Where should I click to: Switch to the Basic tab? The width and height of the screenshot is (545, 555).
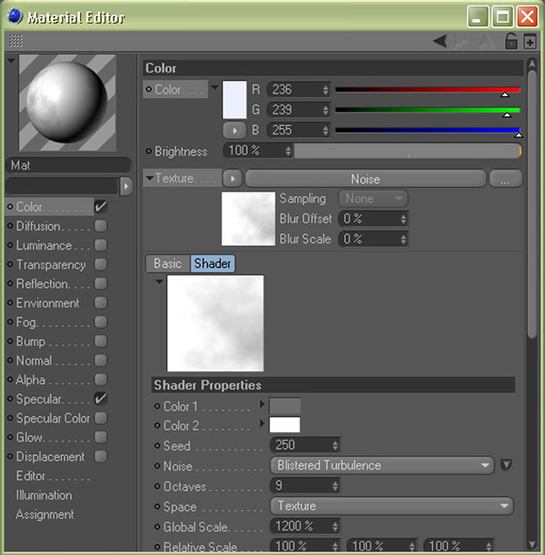167,263
